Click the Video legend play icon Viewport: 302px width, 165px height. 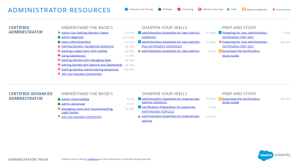[x=228, y=9]
